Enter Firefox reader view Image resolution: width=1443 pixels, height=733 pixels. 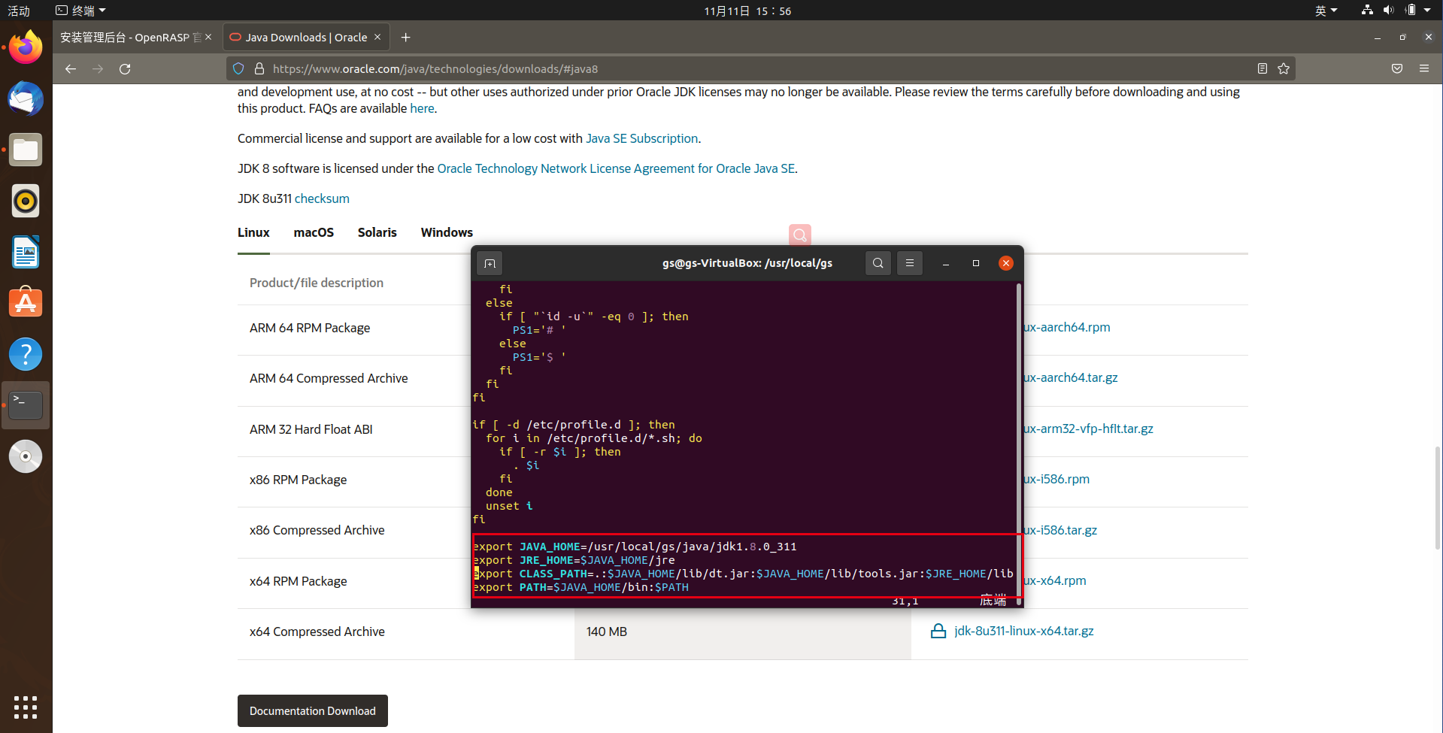point(1261,68)
